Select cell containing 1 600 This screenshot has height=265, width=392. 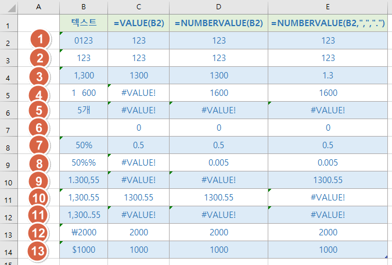click(84, 93)
